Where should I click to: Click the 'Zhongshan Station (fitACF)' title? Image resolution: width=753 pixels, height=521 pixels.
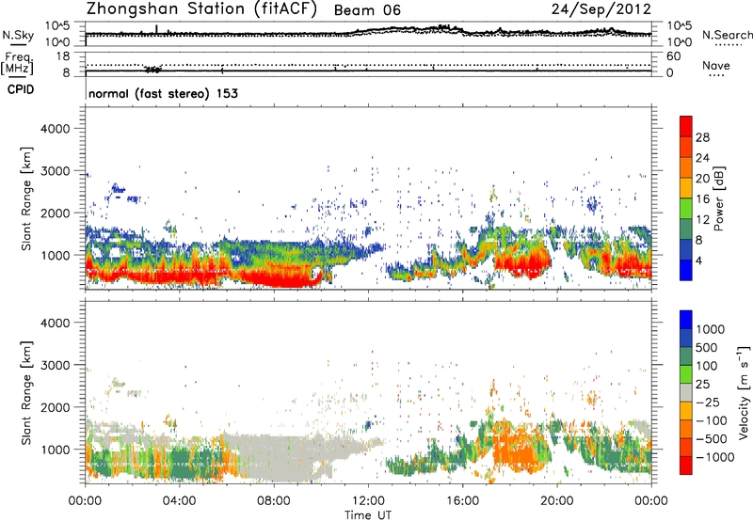click(x=201, y=9)
